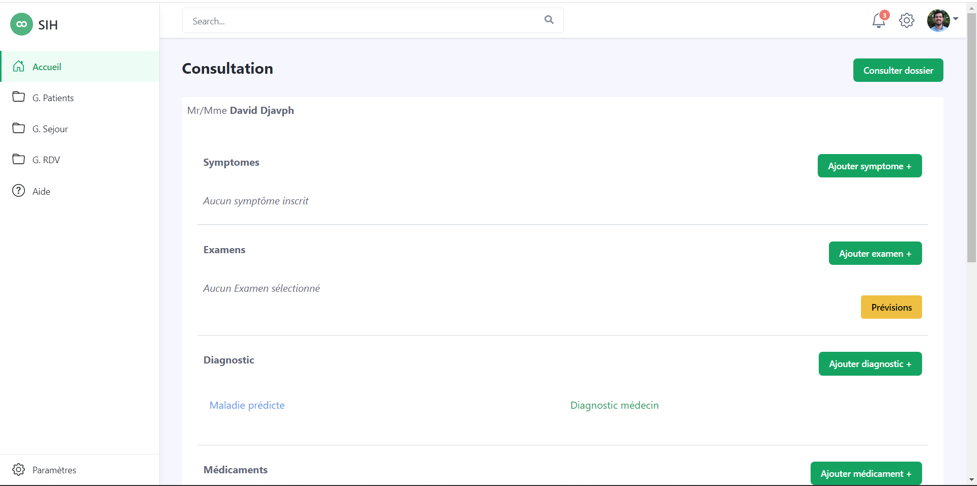Screen dimensions: 977x486
Task: Click the Accueil home icon
Action: [19, 66]
